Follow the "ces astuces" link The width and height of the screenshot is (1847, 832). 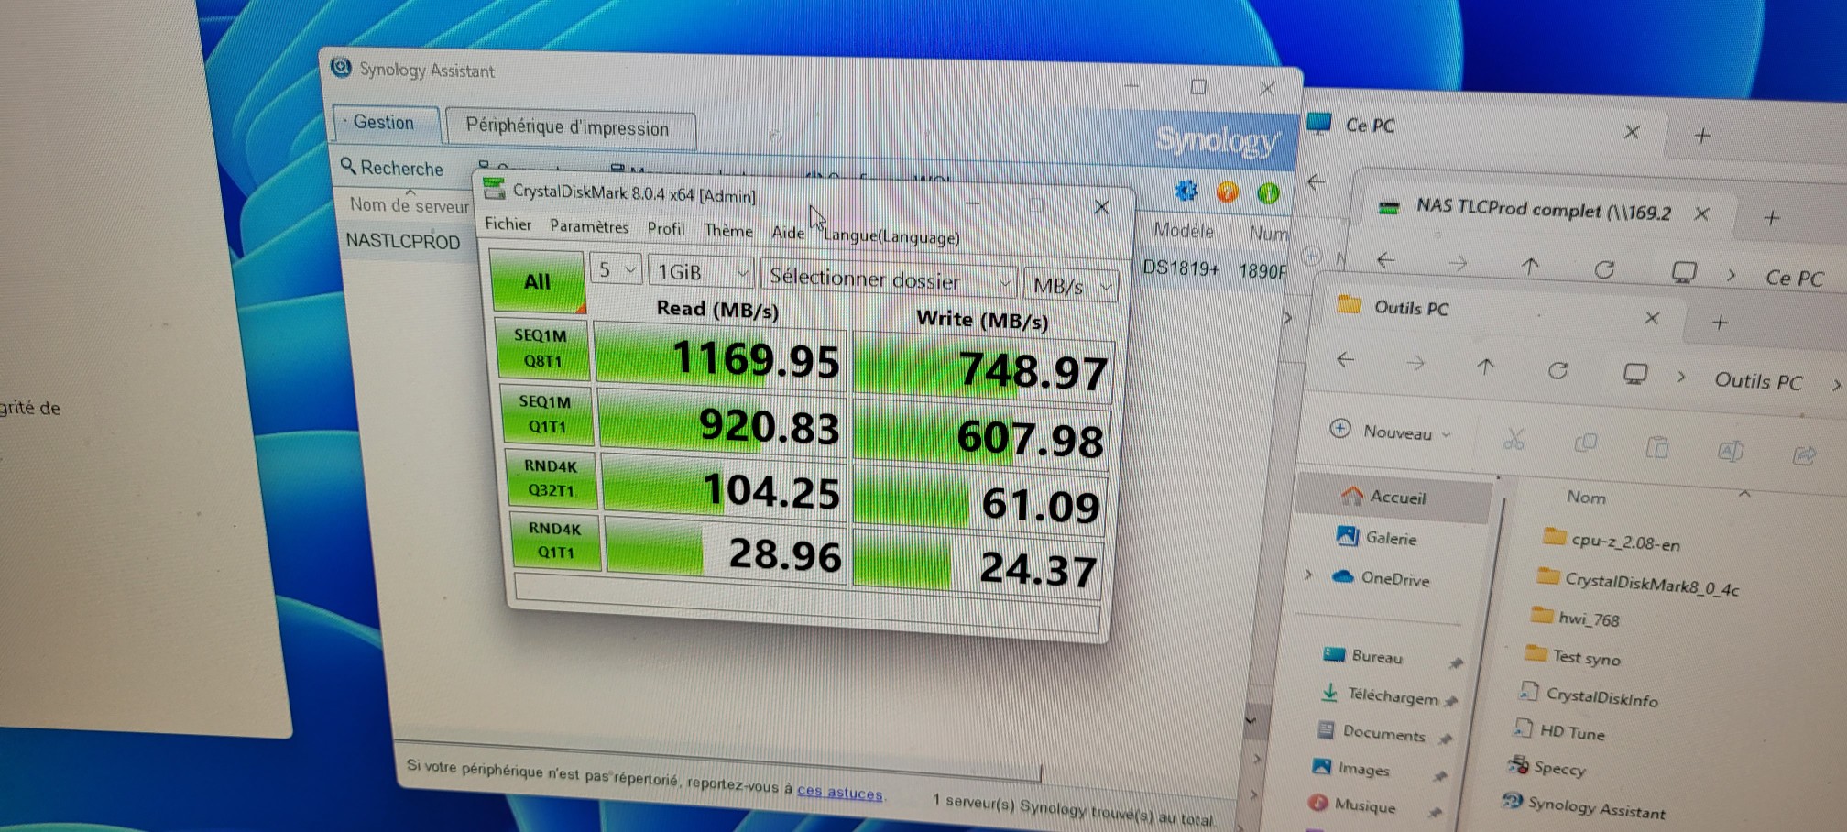(x=839, y=791)
